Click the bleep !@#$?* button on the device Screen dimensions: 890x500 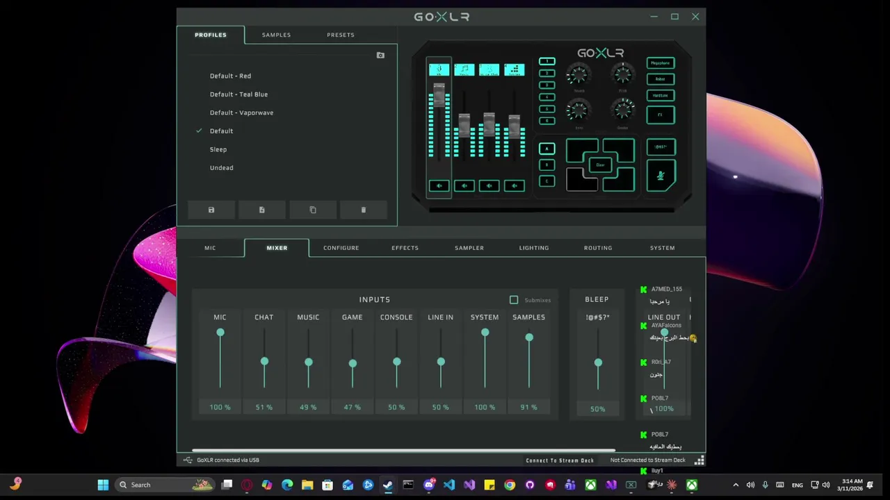661,147
